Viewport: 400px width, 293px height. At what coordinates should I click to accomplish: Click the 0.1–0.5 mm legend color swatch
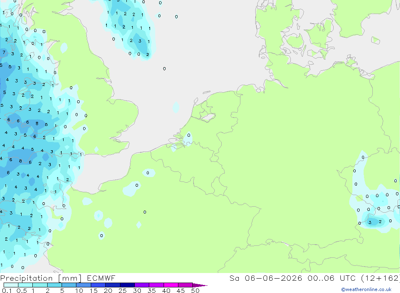coord(11,285)
